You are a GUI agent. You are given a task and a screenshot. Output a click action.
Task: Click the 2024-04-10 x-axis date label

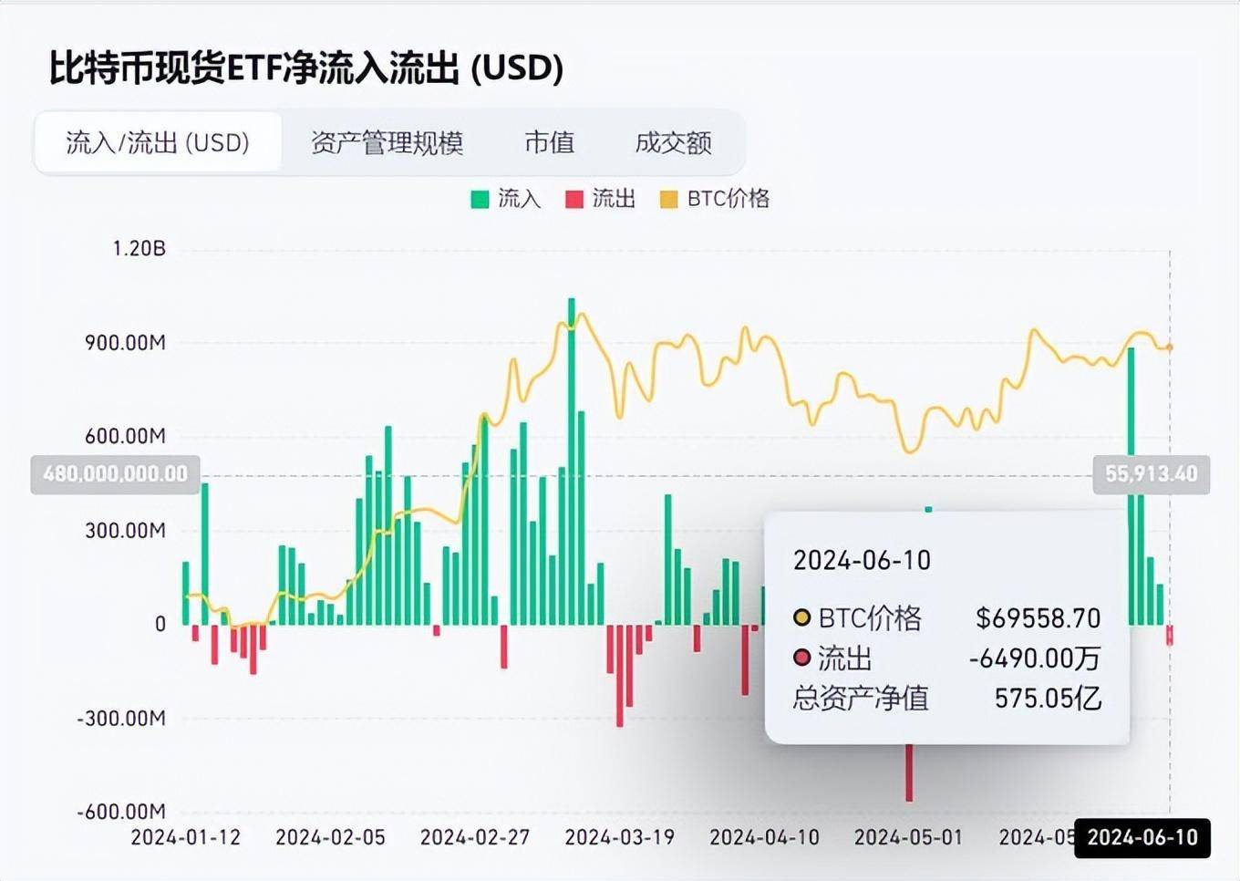tap(764, 837)
